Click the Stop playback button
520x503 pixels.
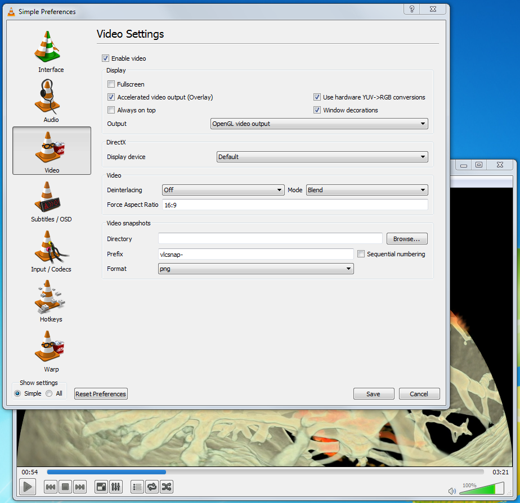pos(65,487)
